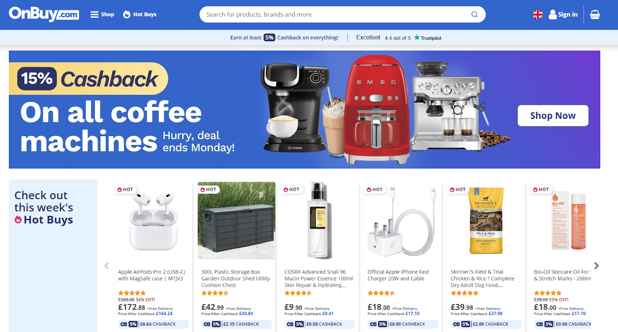This screenshot has height=332, width=618.
Task: Open the Shop menu
Action: point(102,15)
